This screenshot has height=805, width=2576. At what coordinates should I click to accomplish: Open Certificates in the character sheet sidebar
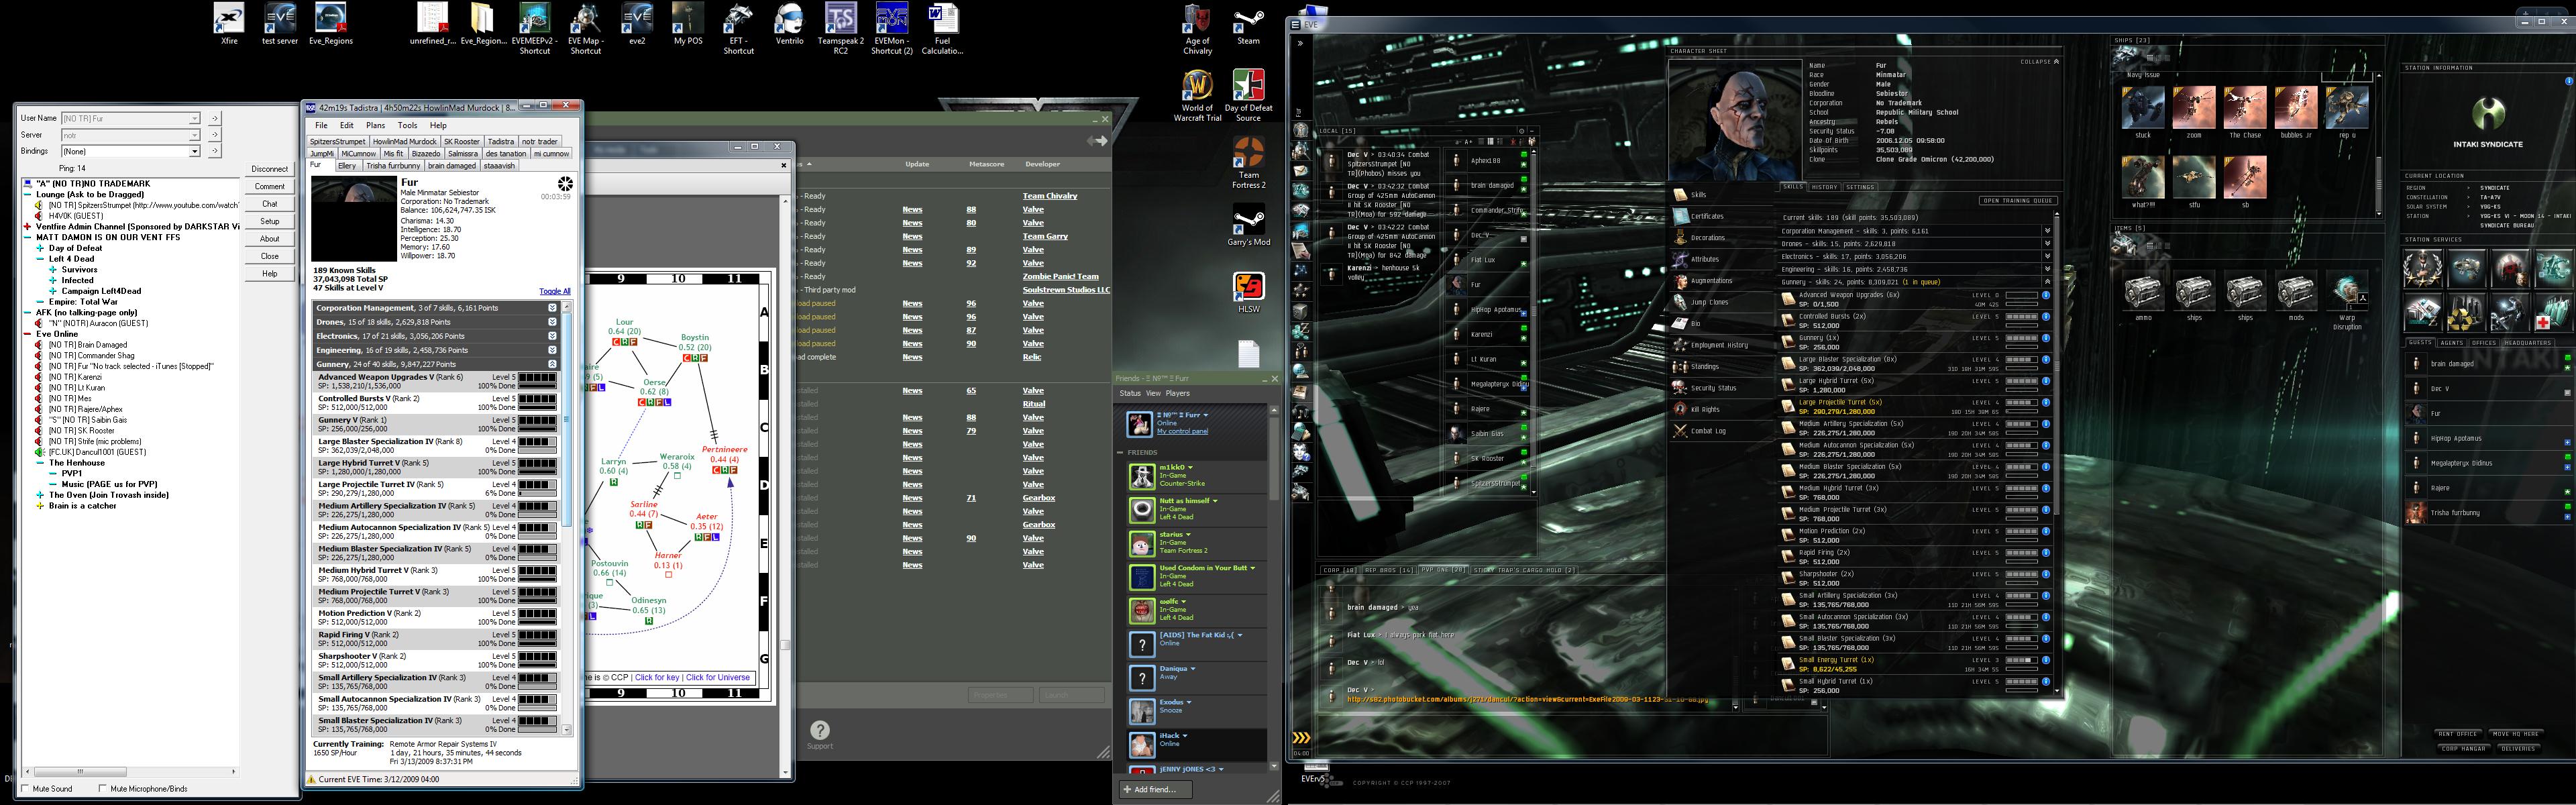(1706, 216)
